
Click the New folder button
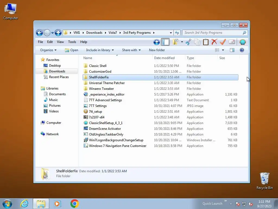(157, 50)
